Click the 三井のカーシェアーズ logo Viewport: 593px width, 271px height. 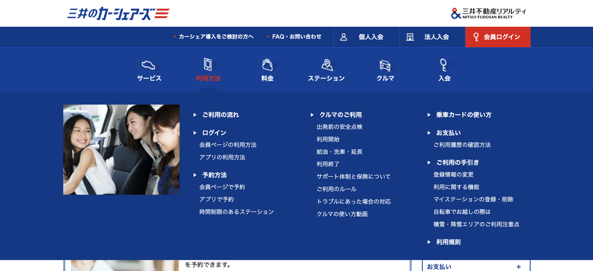tap(119, 14)
